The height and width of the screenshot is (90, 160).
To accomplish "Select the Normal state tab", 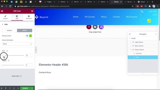I will (9, 30).
